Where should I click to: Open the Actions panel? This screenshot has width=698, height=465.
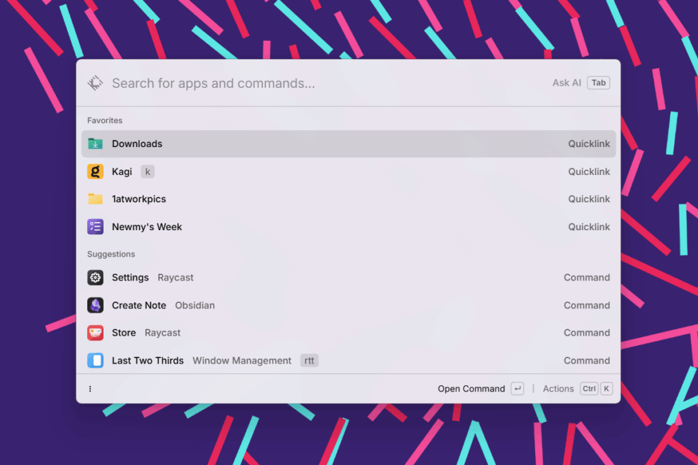(558, 389)
